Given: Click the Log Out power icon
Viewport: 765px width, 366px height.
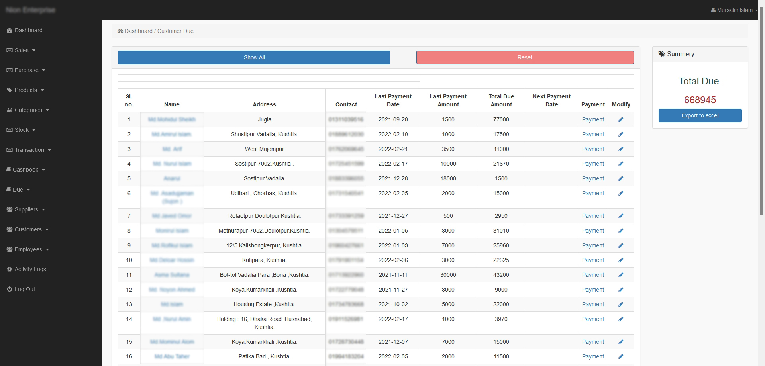Looking at the screenshot, I should click(9, 289).
